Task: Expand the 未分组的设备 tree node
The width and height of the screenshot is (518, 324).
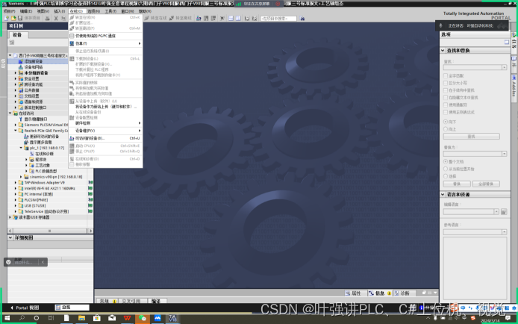Action: click(x=15, y=73)
